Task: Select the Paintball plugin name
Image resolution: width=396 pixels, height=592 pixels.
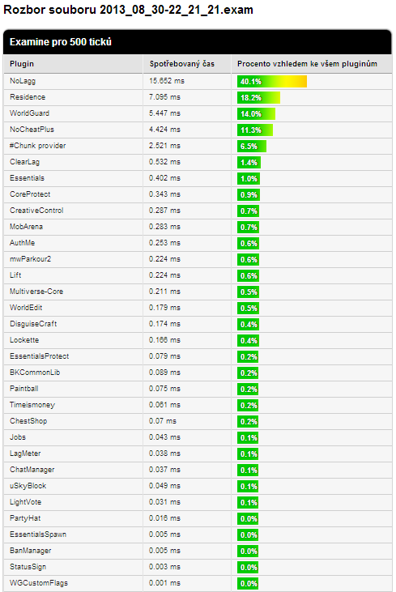Action: [x=24, y=389]
